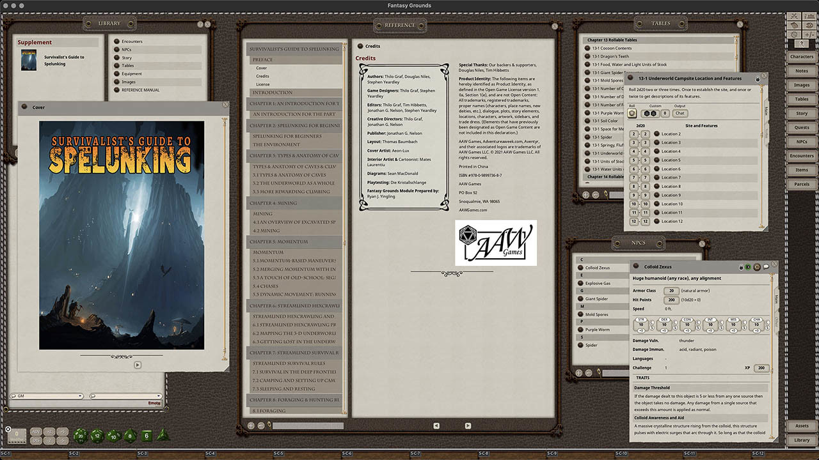Viewport: 819px width, 460px height.
Task: Select the S-C-2 hotkey bar tab
Action: [x=74, y=455]
